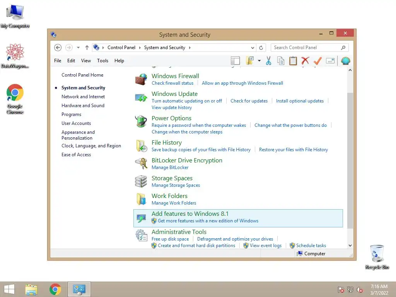
Task: Click the scrollbar up arrow
Action: pos(350,70)
